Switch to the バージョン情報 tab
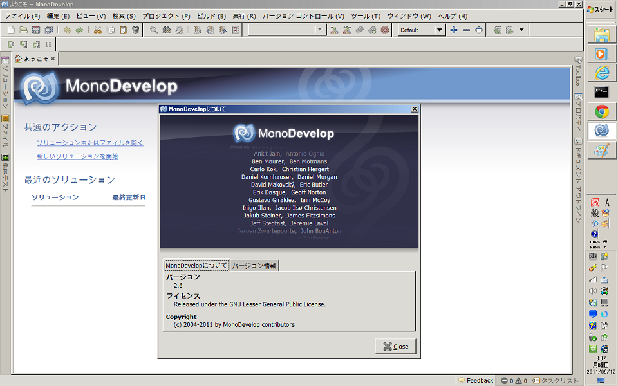 pos(254,266)
